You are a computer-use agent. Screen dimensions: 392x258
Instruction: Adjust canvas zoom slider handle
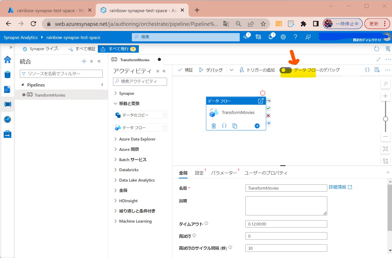(386, 119)
